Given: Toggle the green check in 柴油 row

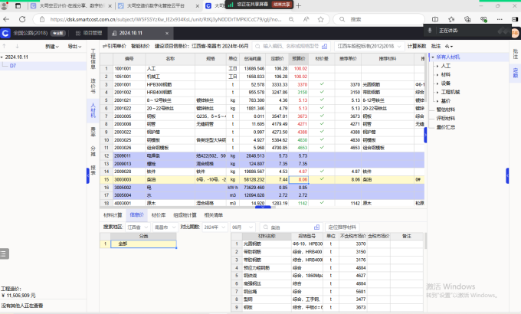Looking at the screenshot, I should 322,178.
